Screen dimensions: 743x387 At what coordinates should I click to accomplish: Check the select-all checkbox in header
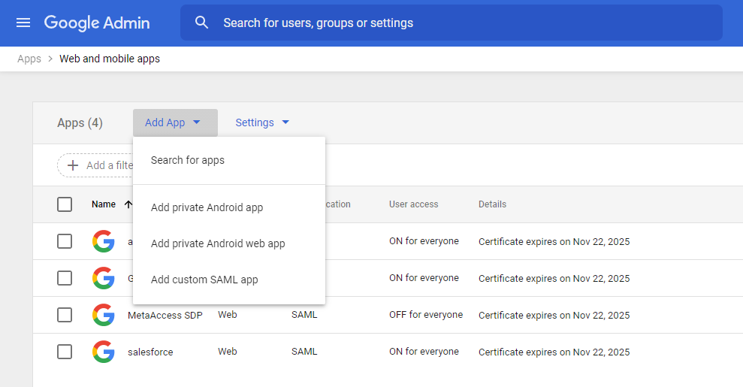tap(65, 204)
